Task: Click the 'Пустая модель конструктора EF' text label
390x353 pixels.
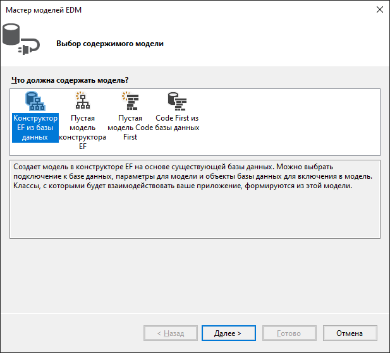Action: pyautogui.click(x=83, y=132)
